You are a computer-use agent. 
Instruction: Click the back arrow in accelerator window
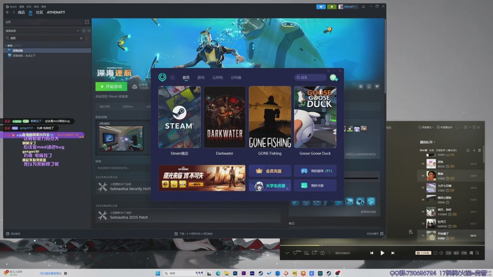tap(173, 78)
